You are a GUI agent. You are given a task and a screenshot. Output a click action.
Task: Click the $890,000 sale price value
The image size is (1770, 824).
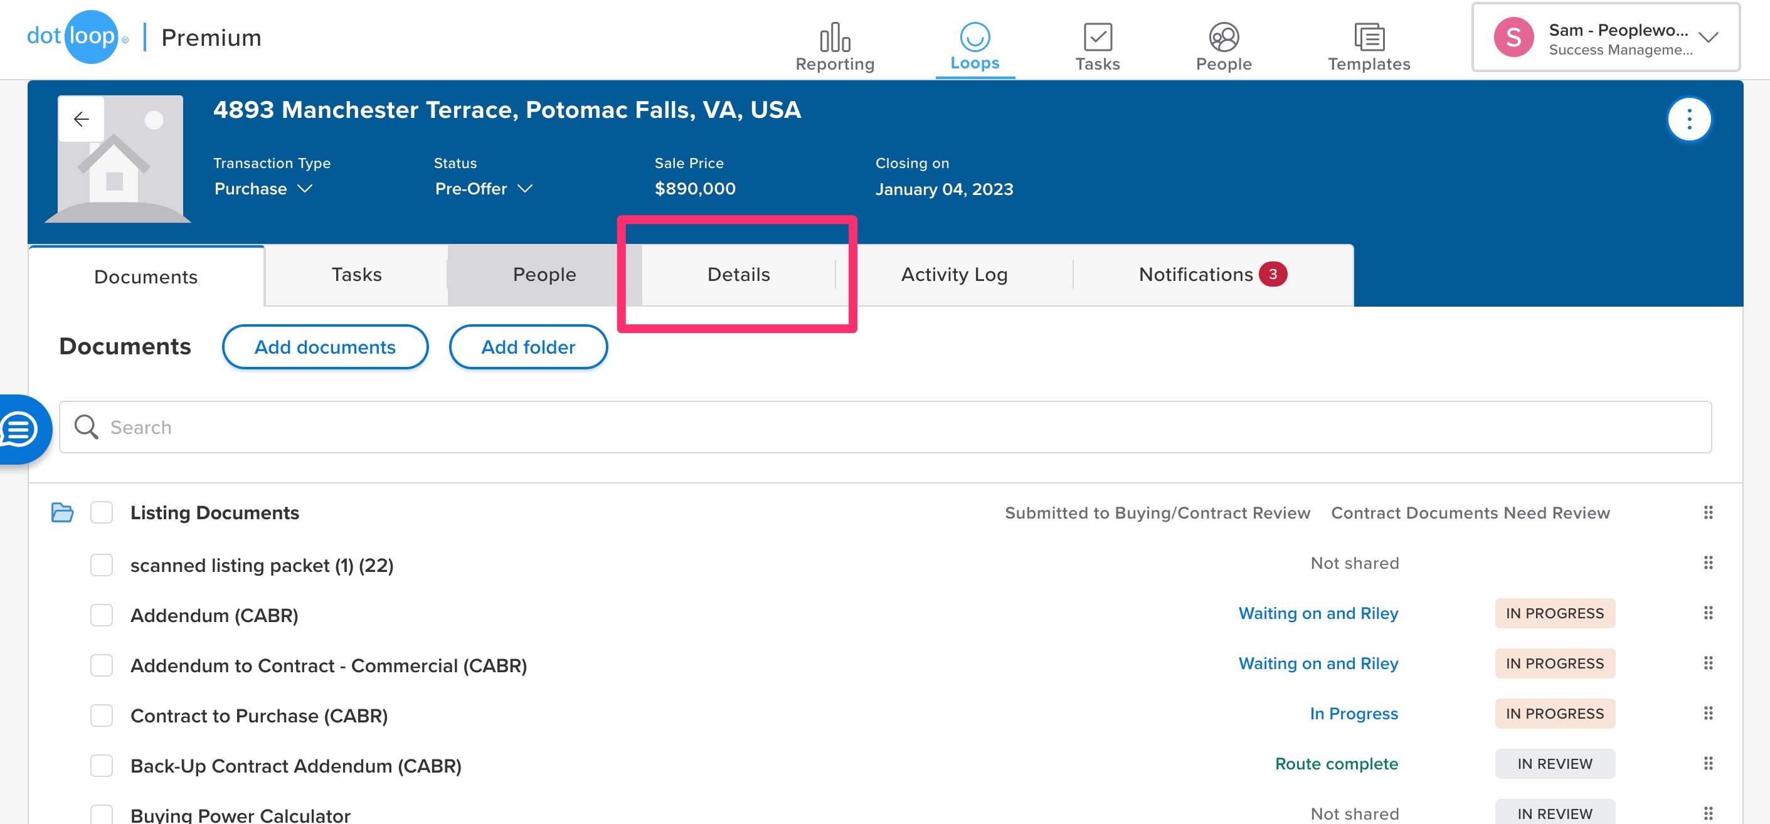point(695,189)
